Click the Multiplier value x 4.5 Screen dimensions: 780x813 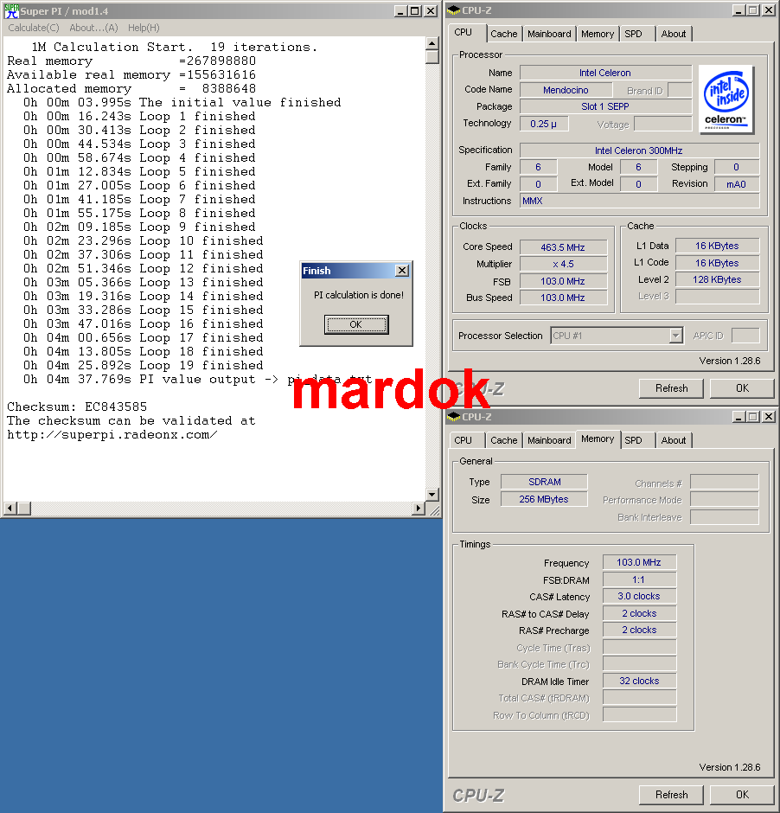click(x=563, y=264)
